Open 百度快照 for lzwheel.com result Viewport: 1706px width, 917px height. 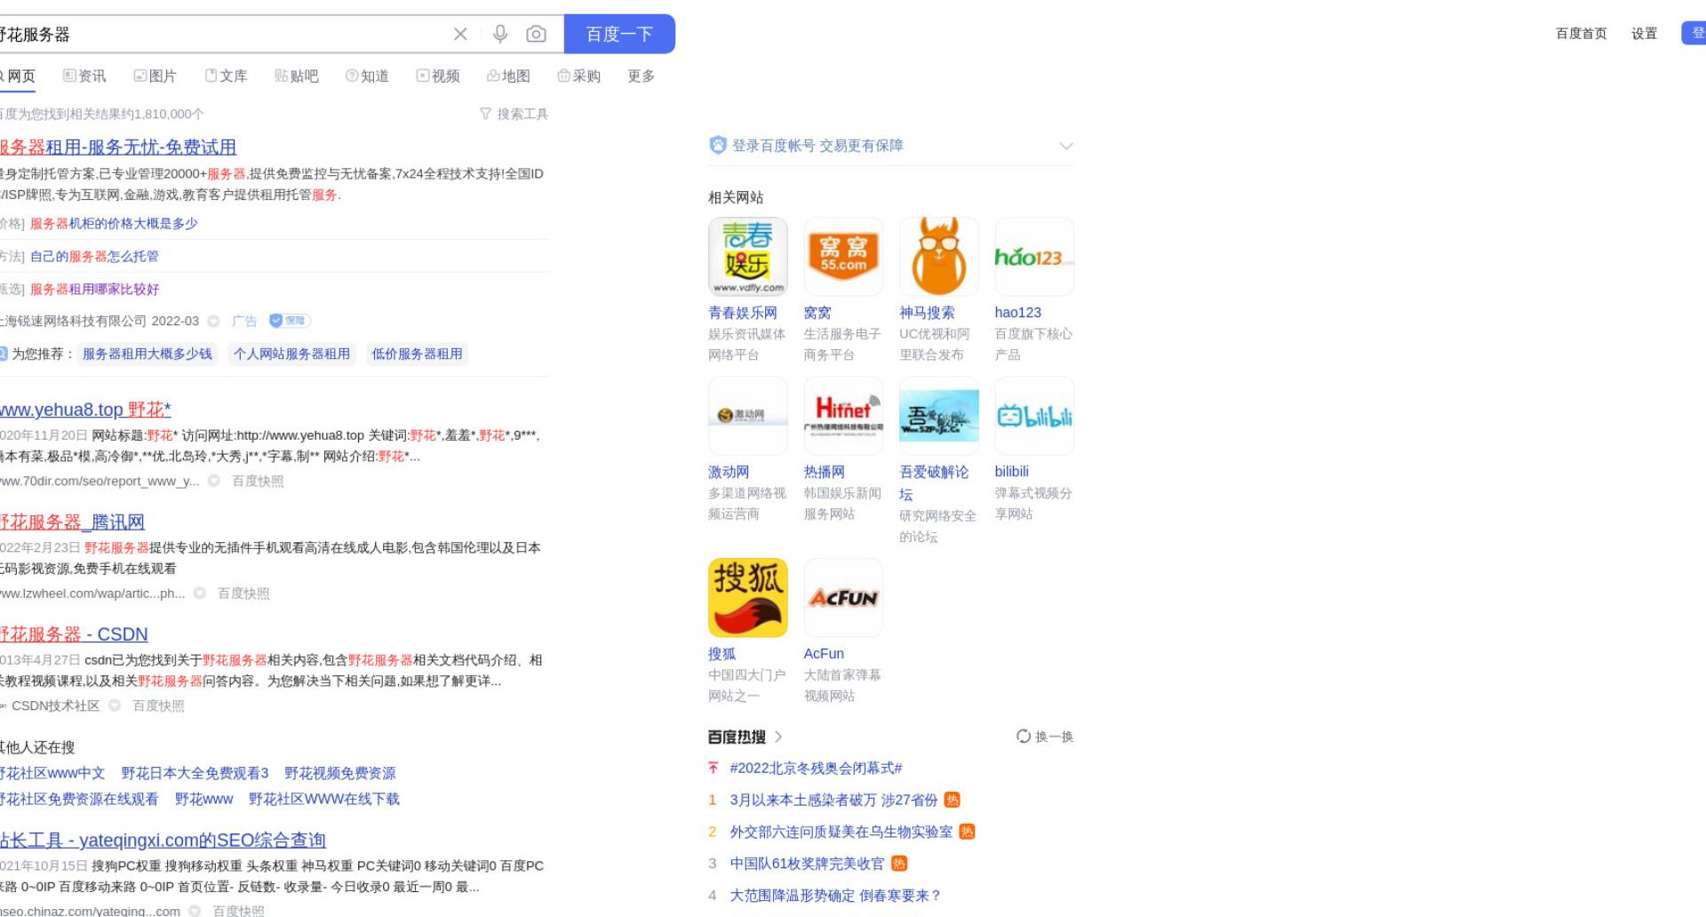click(x=243, y=594)
